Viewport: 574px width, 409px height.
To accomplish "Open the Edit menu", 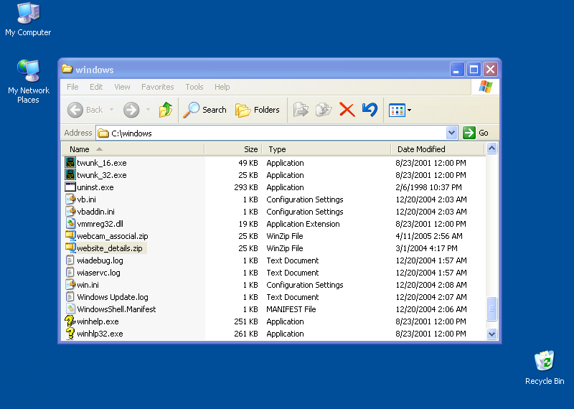I will pos(96,87).
